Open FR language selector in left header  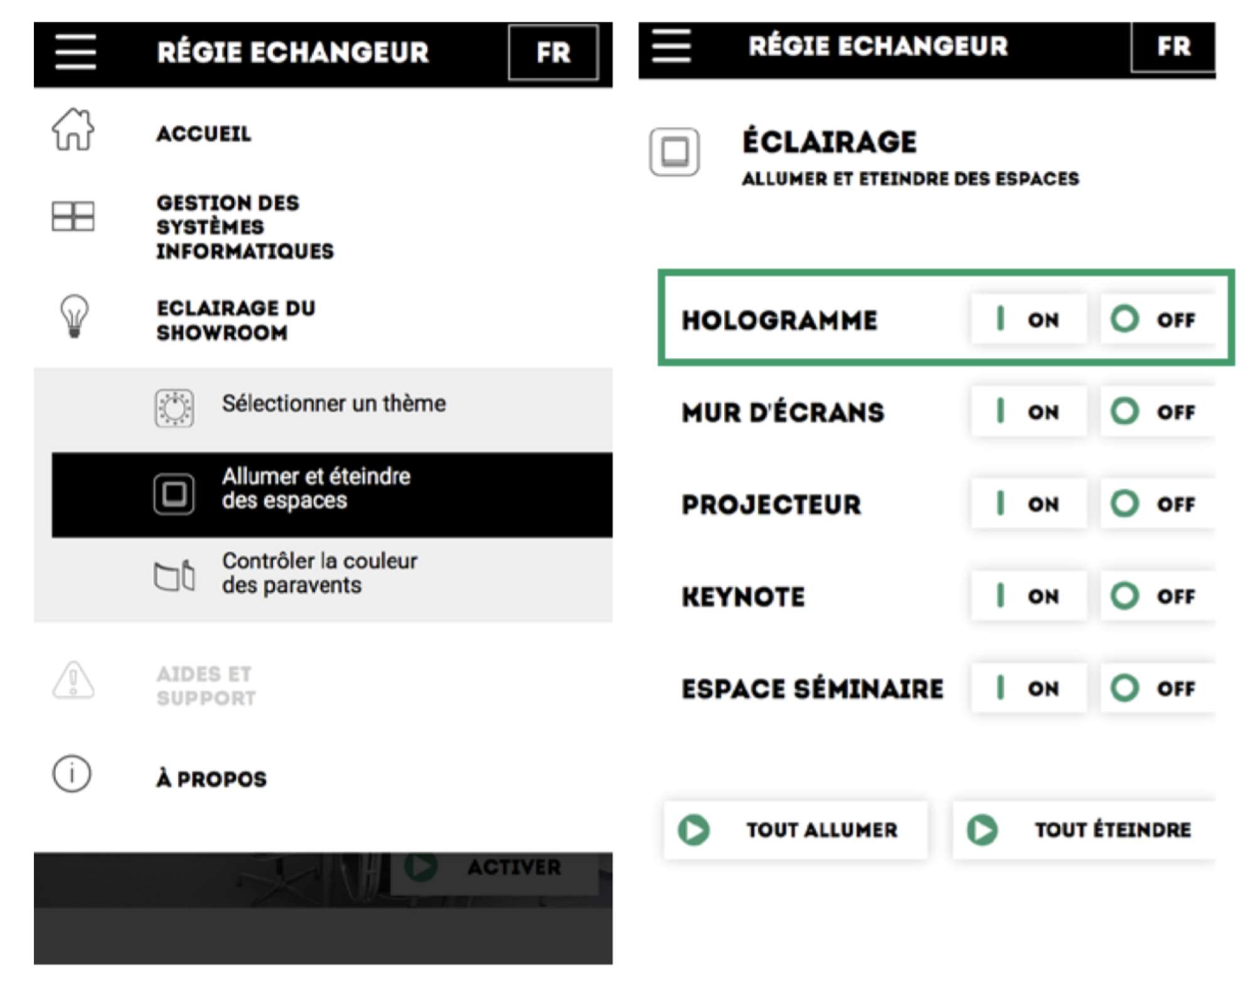coord(553,53)
